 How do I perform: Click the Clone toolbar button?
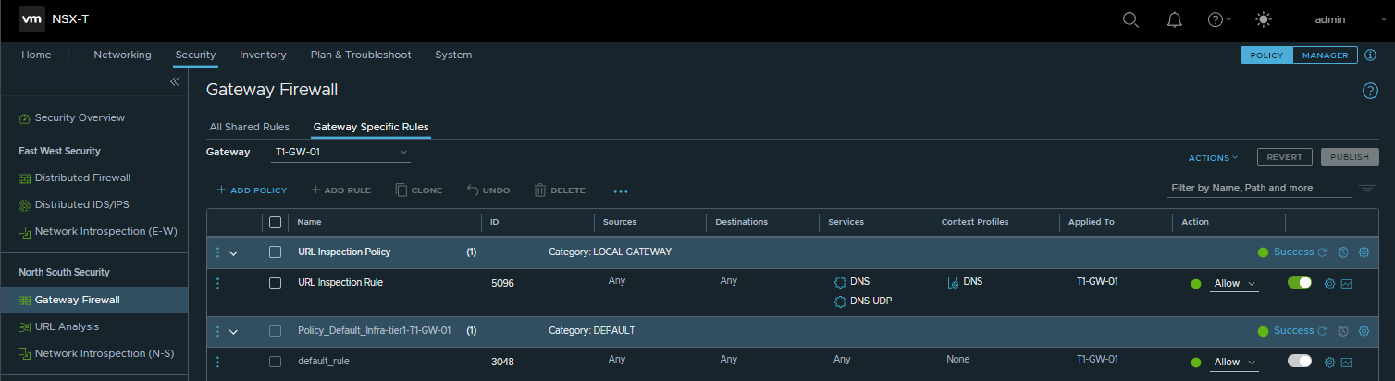418,190
